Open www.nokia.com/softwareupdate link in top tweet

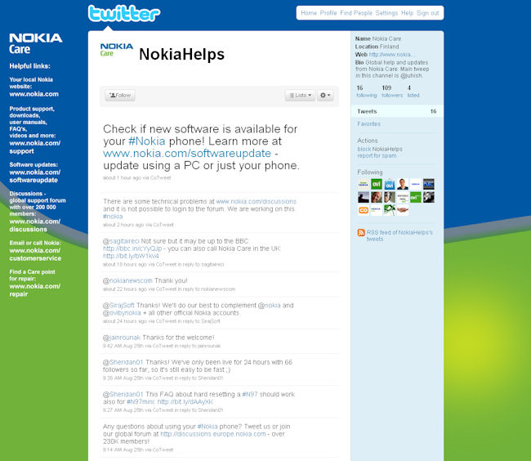[x=187, y=154]
